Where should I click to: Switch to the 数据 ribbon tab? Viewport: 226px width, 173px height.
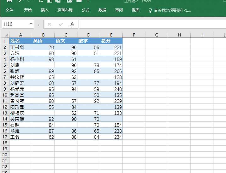click(x=102, y=10)
